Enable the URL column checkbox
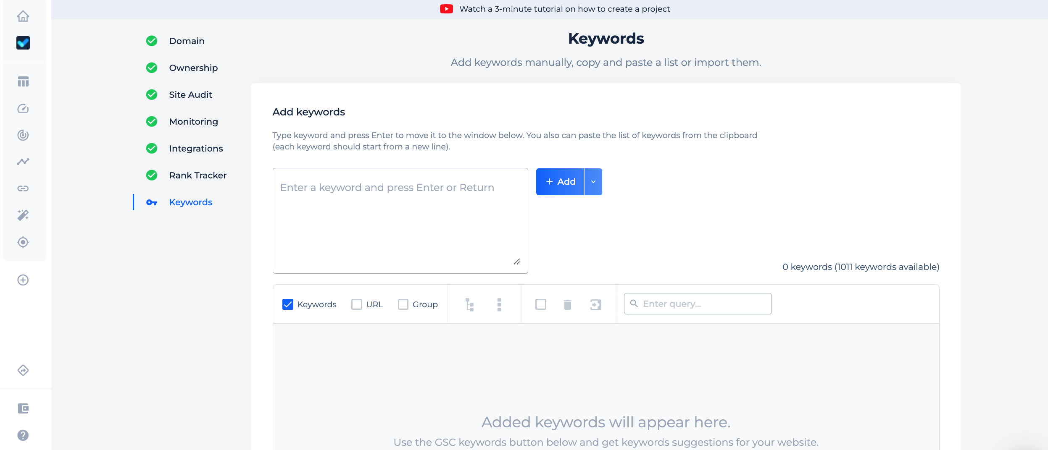Viewport: 1048px width, 450px height. (357, 304)
